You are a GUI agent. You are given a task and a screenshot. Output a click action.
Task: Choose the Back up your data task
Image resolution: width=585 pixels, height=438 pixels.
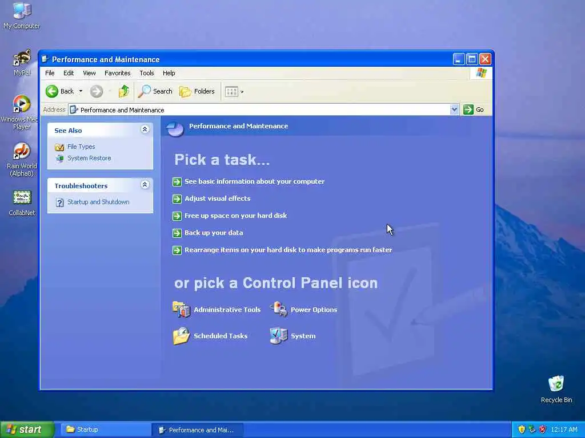click(x=214, y=233)
